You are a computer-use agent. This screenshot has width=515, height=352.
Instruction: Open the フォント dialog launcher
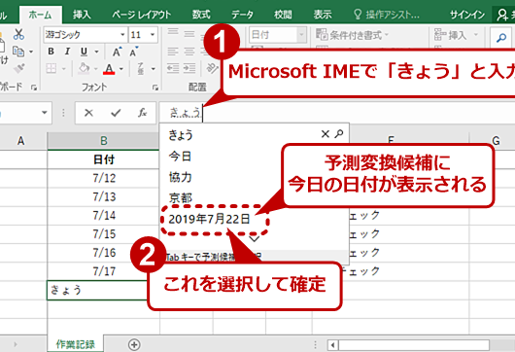[x=155, y=88]
